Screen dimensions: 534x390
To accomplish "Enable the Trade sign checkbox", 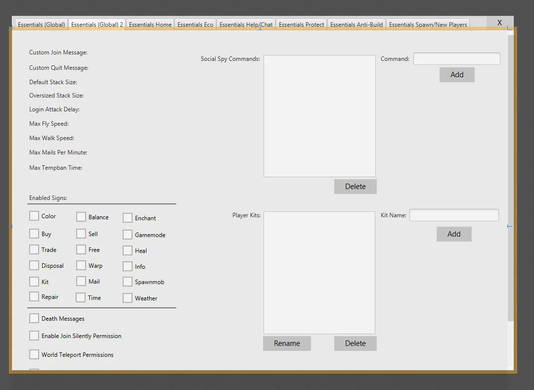I will pyautogui.click(x=34, y=249).
